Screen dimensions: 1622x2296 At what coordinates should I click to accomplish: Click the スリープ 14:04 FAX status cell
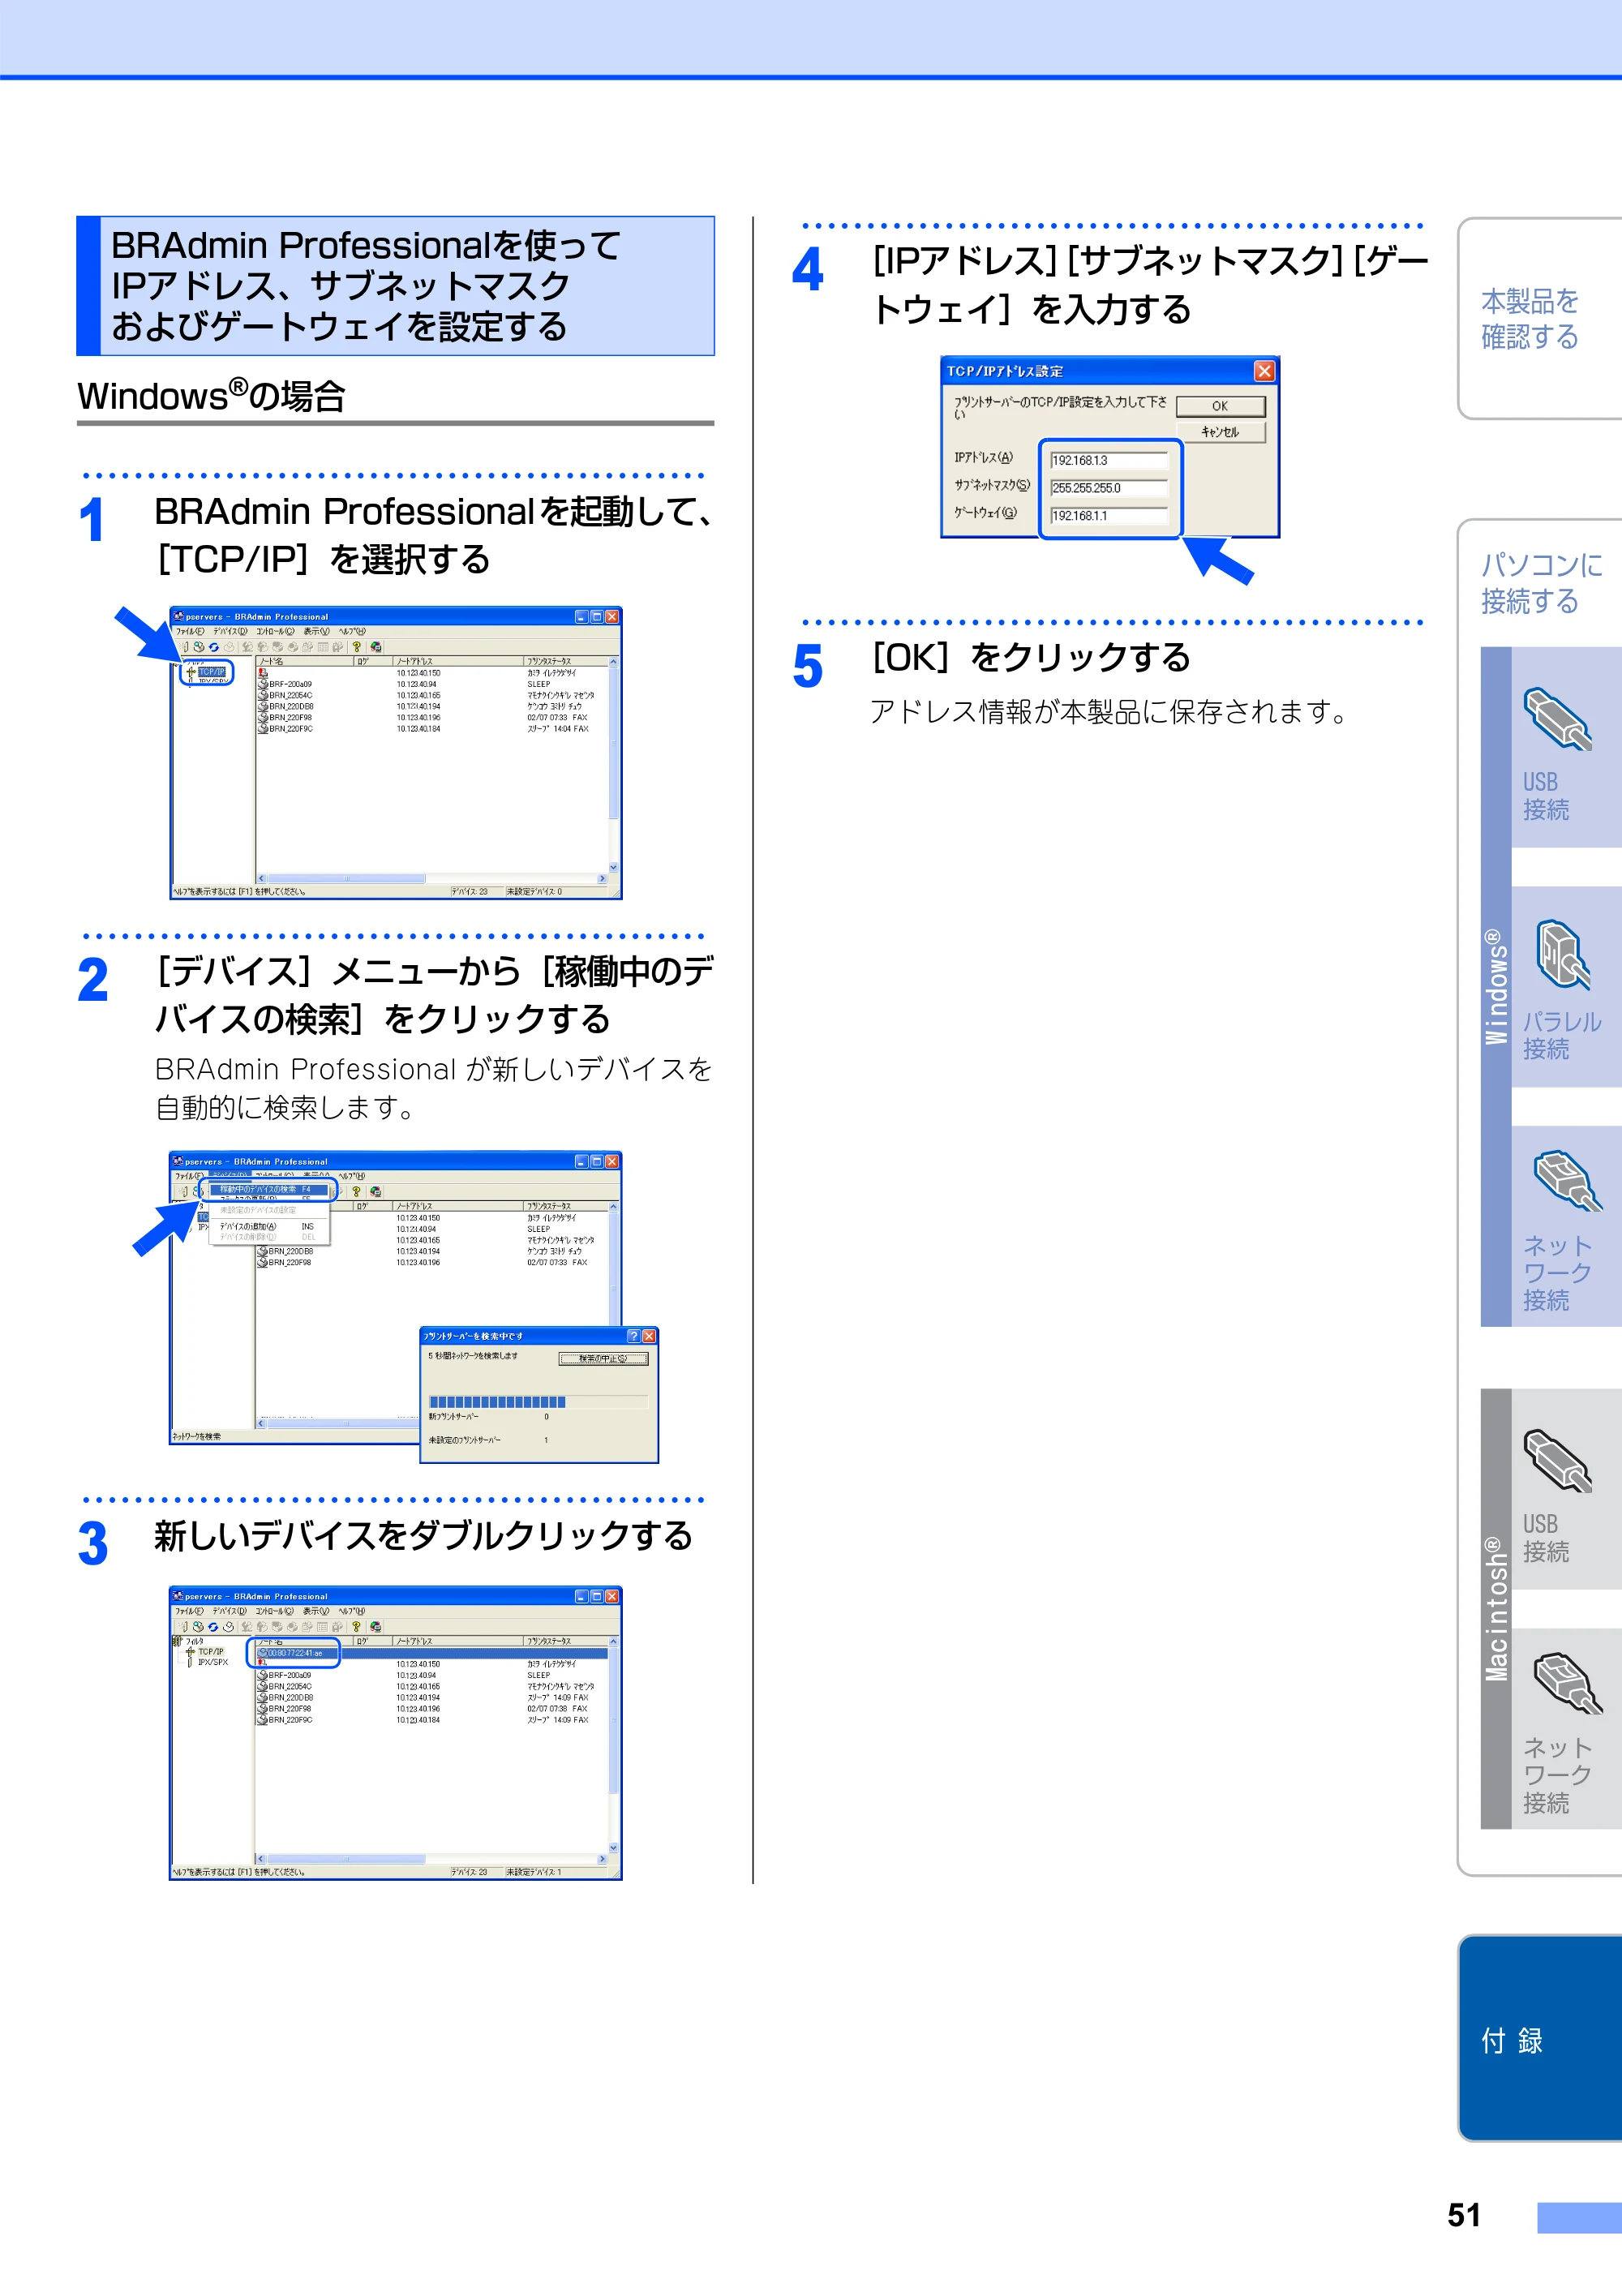[x=558, y=729]
